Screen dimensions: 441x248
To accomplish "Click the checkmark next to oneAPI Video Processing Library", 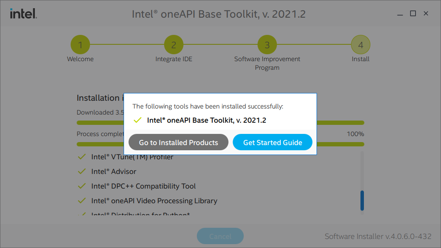I will (x=81, y=201).
